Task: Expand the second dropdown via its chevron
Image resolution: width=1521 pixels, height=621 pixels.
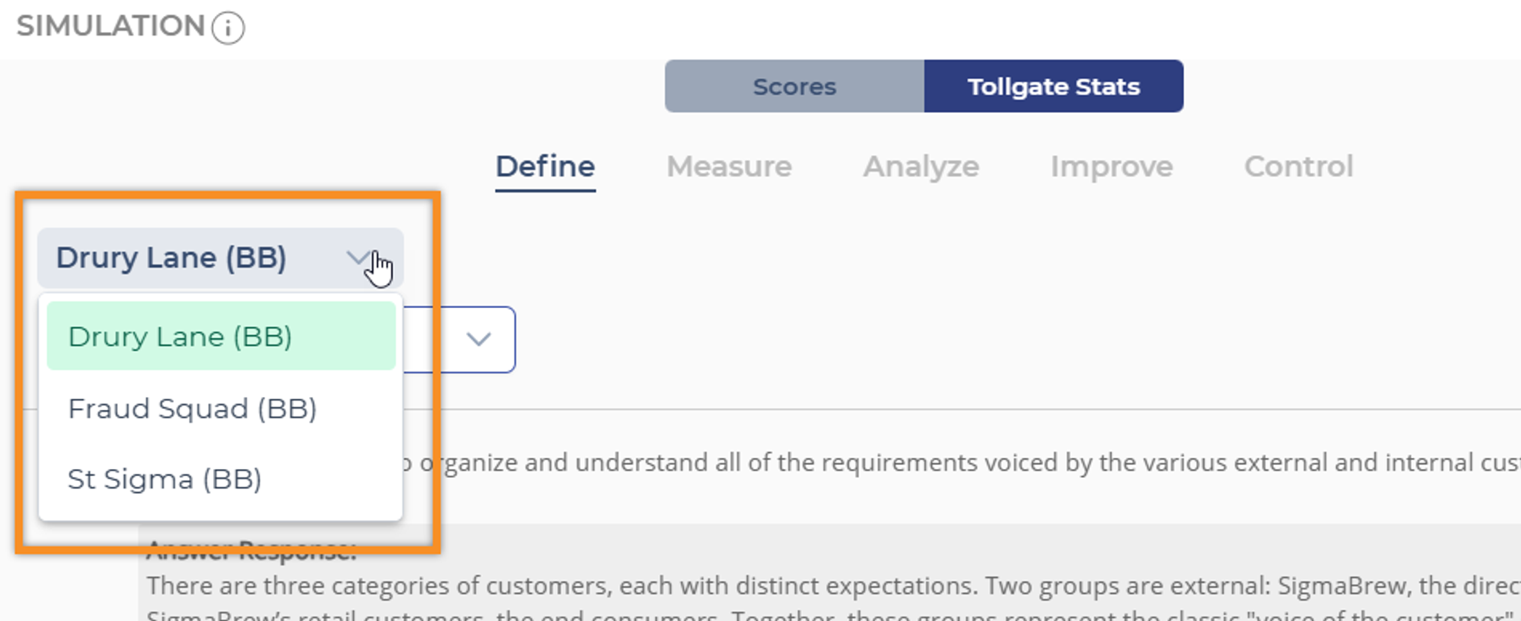Action: coord(479,339)
